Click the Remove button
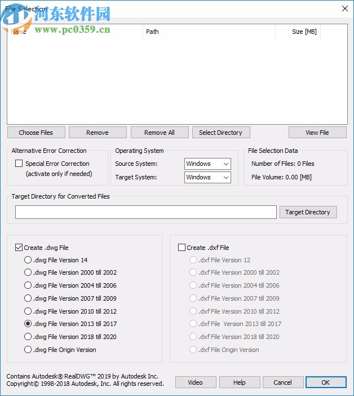 [98, 133]
